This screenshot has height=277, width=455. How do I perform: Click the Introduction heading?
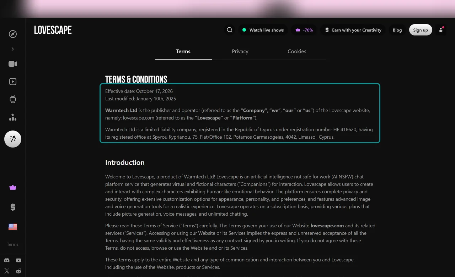[x=125, y=162]
